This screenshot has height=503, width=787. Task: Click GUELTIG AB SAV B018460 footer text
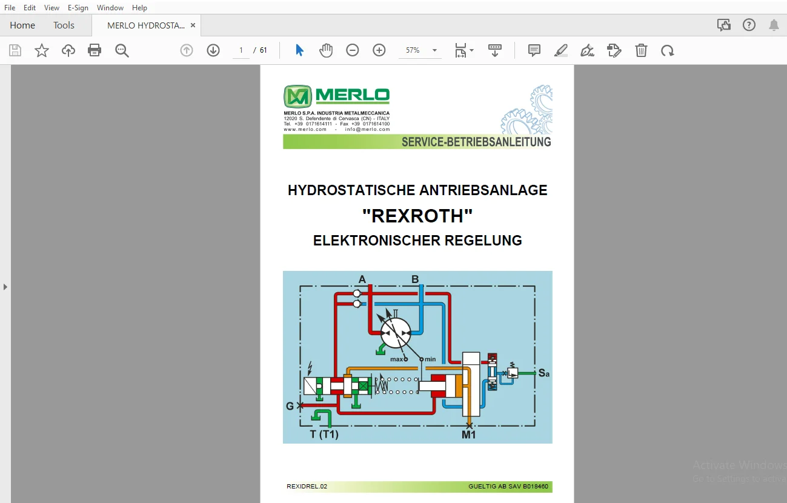tap(508, 487)
